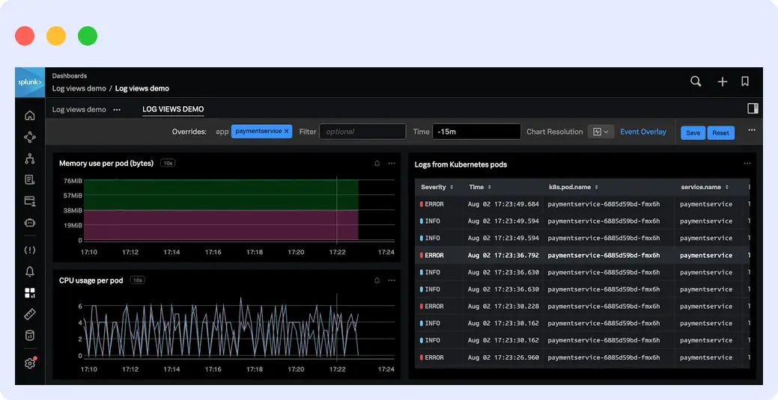Open ellipsis menu on Logs from Kubernetes pods
Viewport: 778px width, 400px height.
tap(747, 163)
